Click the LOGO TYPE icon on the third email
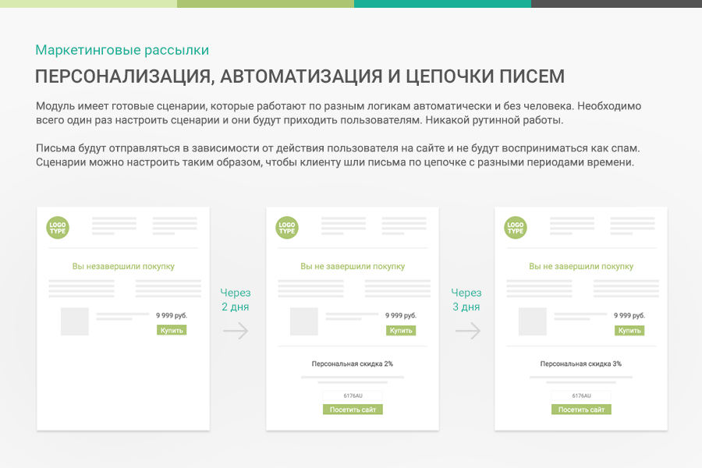This screenshot has height=468, width=702. click(515, 227)
